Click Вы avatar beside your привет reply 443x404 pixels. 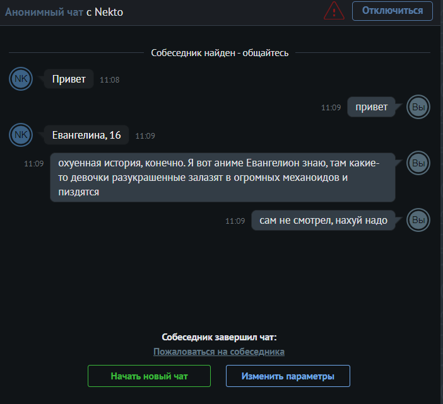click(x=418, y=107)
